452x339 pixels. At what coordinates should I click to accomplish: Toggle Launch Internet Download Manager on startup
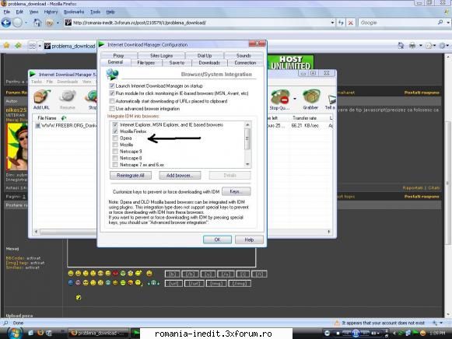[x=112, y=86]
